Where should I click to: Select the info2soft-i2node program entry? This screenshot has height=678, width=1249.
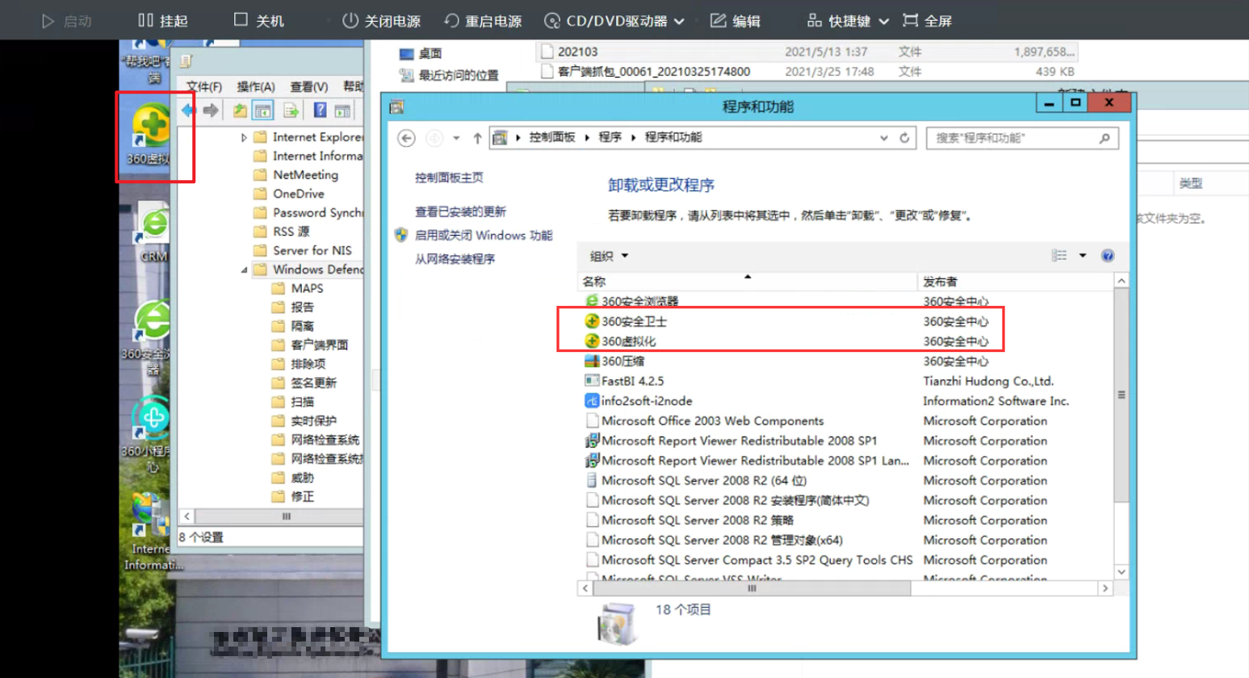845,401
